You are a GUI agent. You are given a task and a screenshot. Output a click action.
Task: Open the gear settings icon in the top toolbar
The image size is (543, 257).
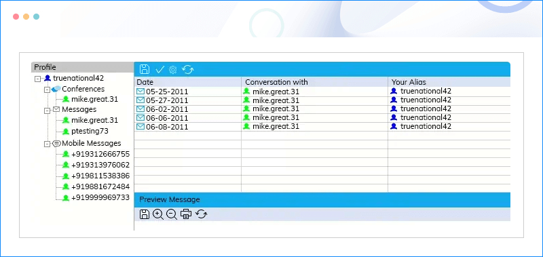point(173,70)
